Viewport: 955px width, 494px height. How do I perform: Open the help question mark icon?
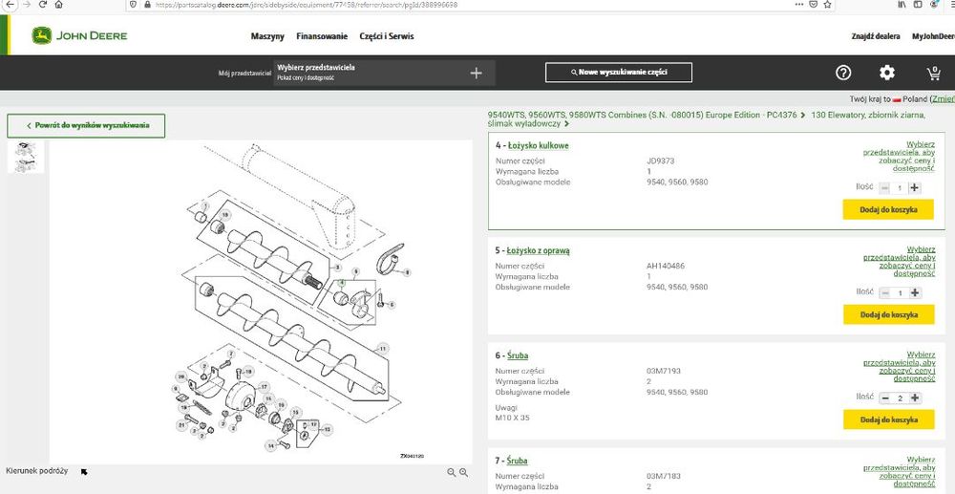pos(843,73)
